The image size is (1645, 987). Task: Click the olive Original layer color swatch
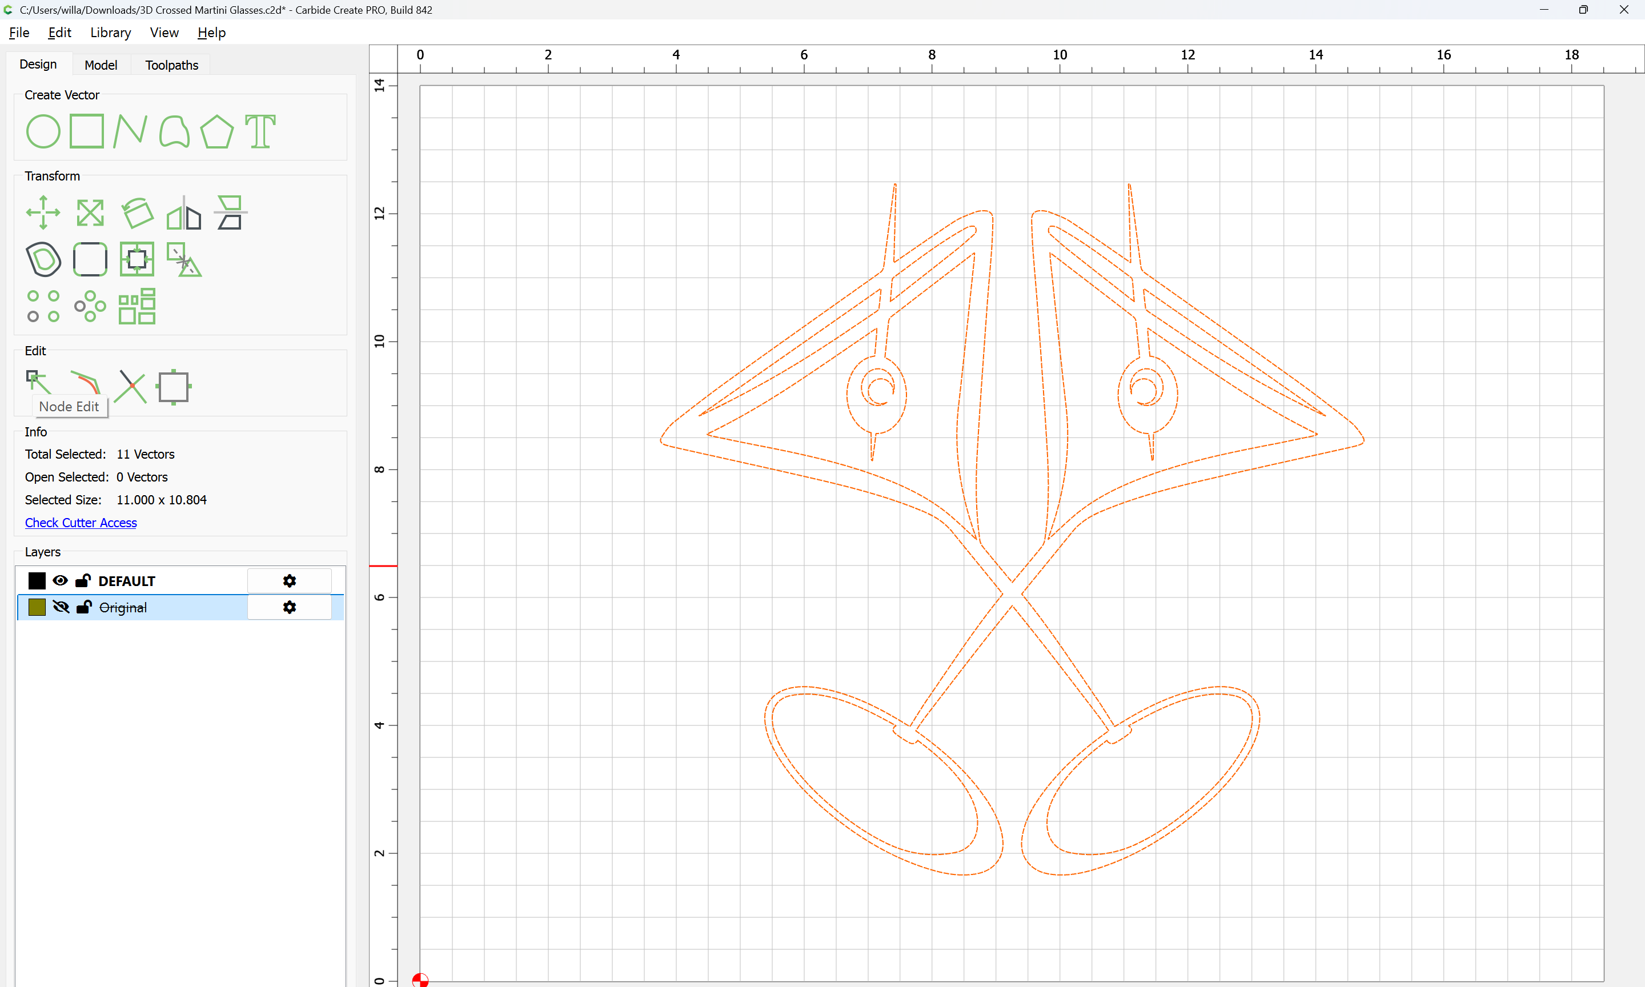(x=37, y=607)
